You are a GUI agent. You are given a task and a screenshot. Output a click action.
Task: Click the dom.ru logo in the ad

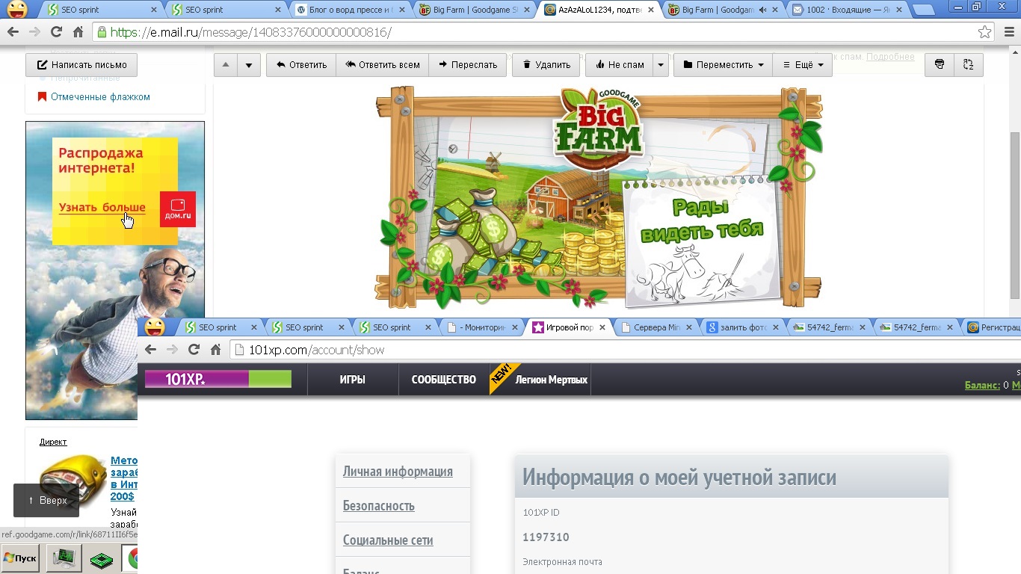point(178,209)
